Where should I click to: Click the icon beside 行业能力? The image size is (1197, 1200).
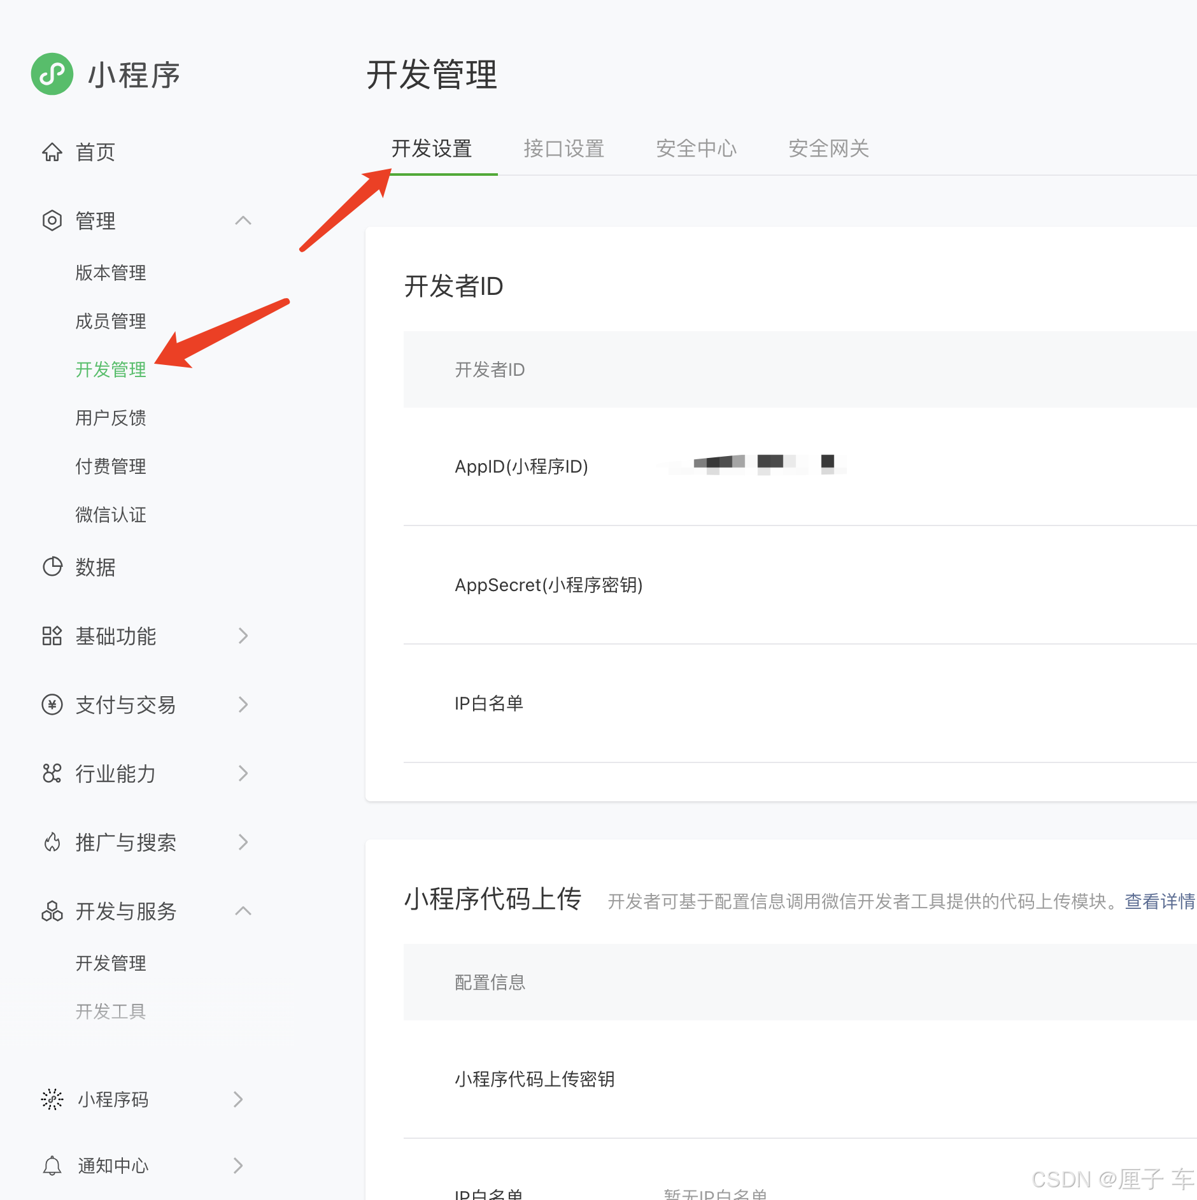click(52, 773)
